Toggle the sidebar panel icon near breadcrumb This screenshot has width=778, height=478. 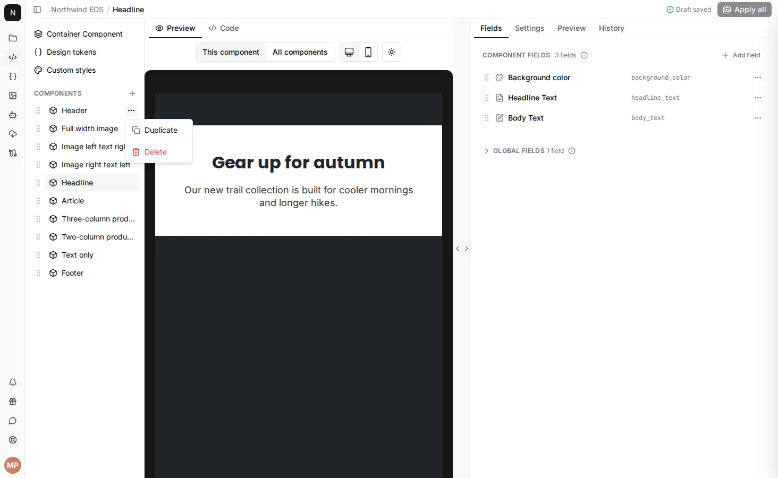click(37, 10)
